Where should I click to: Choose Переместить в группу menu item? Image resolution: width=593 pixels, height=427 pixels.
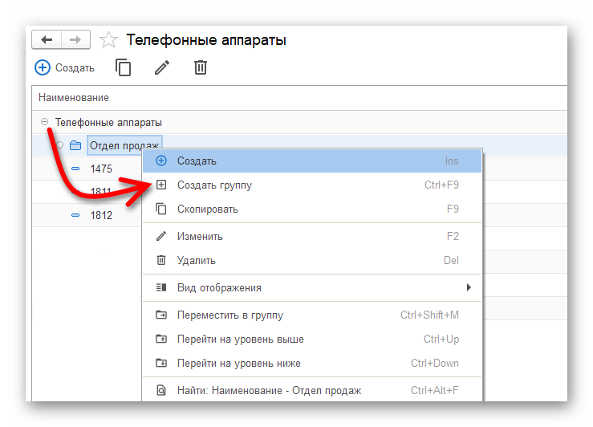[x=312, y=315]
